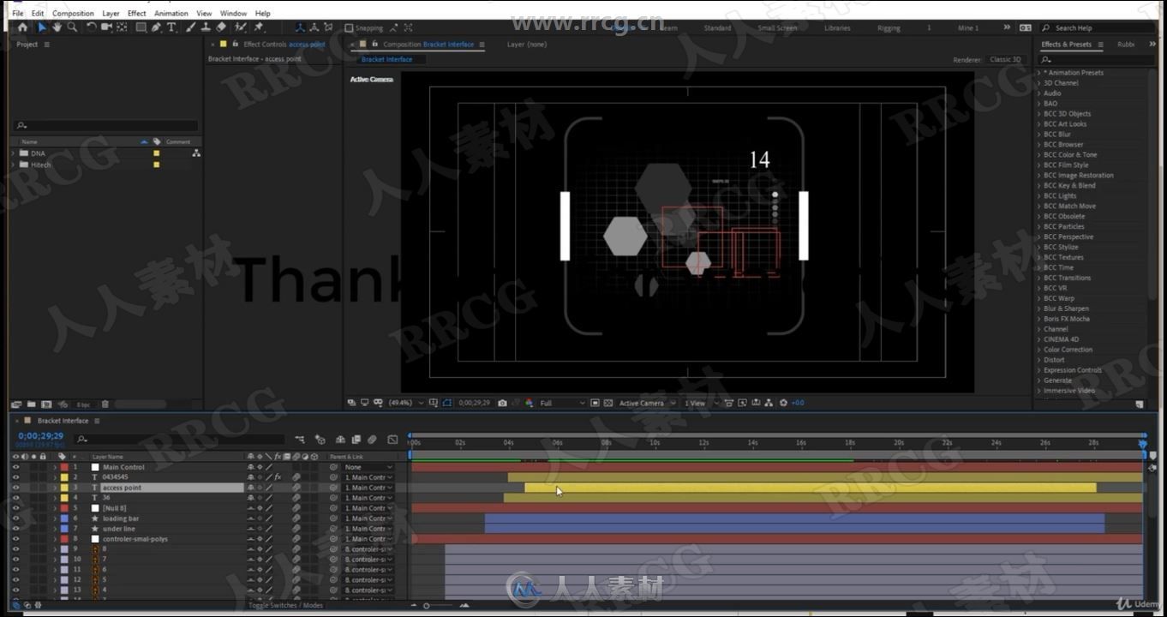Viewport: 1167px width, 617px height.
Task: Open the Active Camera view dropdown
Action: pyautogui.click(x=647, y=403)
